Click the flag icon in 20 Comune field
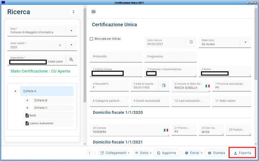Screen dimensions: 259x161 [166, 130]
